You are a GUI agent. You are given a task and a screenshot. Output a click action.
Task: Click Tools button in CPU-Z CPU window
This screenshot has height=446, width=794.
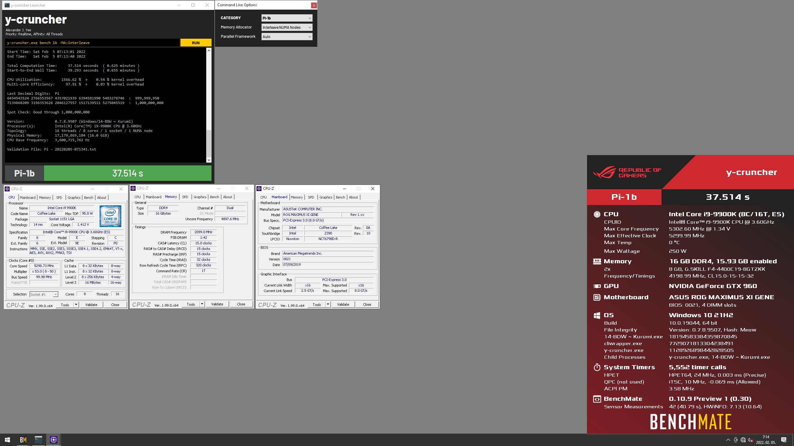65,305
